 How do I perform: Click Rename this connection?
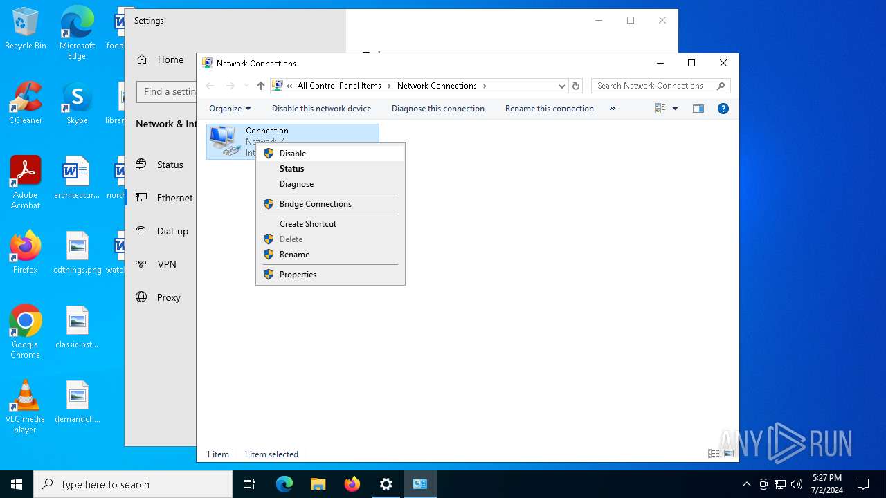tap(550, 109)
